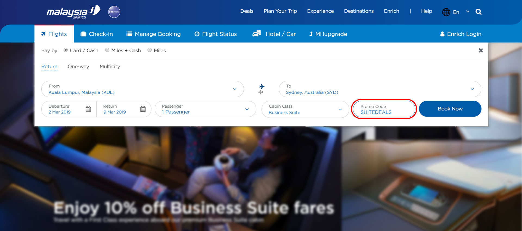Open the To destination dropdown
Screen dimensions: 522x231
tap(380, 89)
